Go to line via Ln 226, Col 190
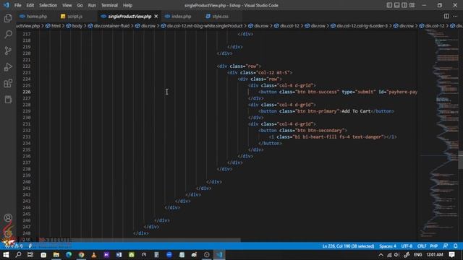The height and width of the screenshot is (260, 463). (348, 246)
